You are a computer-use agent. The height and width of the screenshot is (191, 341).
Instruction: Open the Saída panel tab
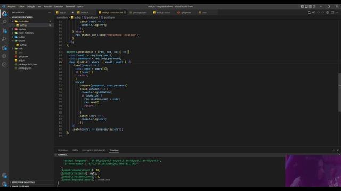(75, 150)
